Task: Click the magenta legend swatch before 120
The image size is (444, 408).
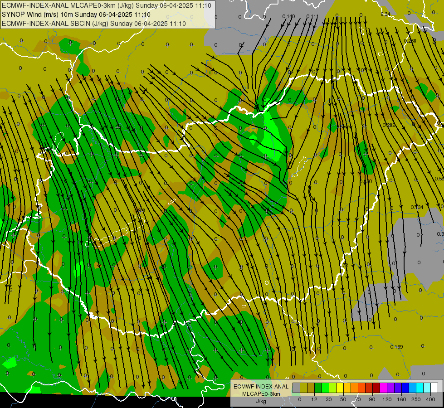Action: 383,388
